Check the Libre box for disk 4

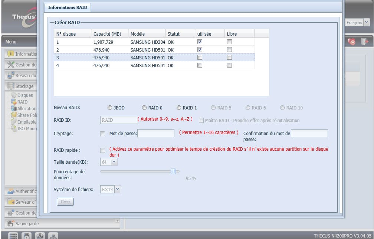(x=229, y=65)
